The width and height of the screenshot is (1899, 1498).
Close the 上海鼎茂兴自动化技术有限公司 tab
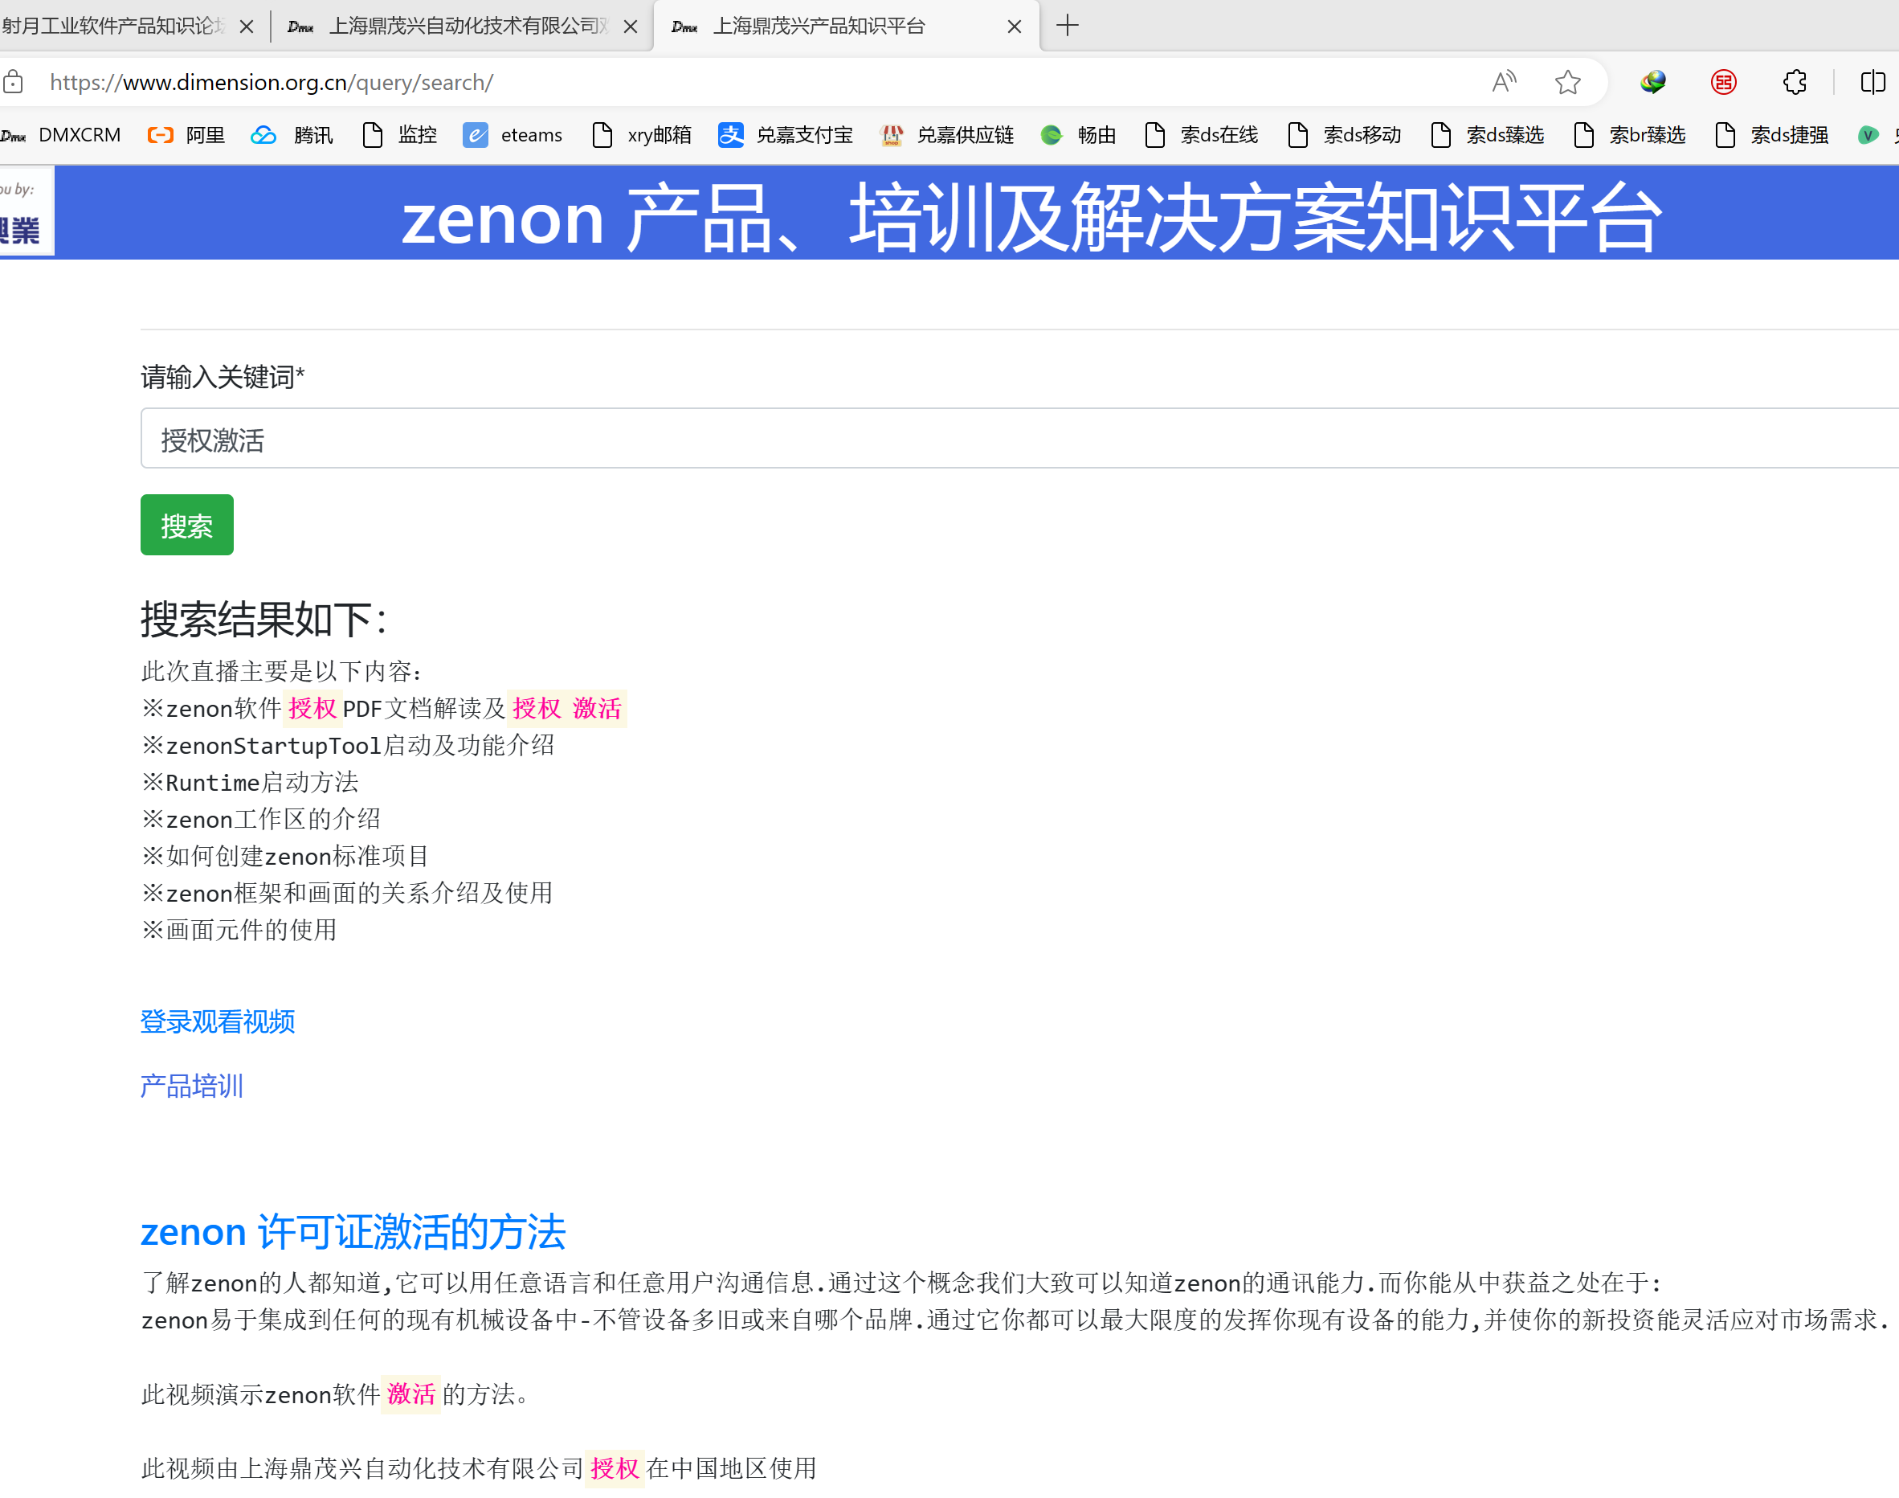pos(630,27)
